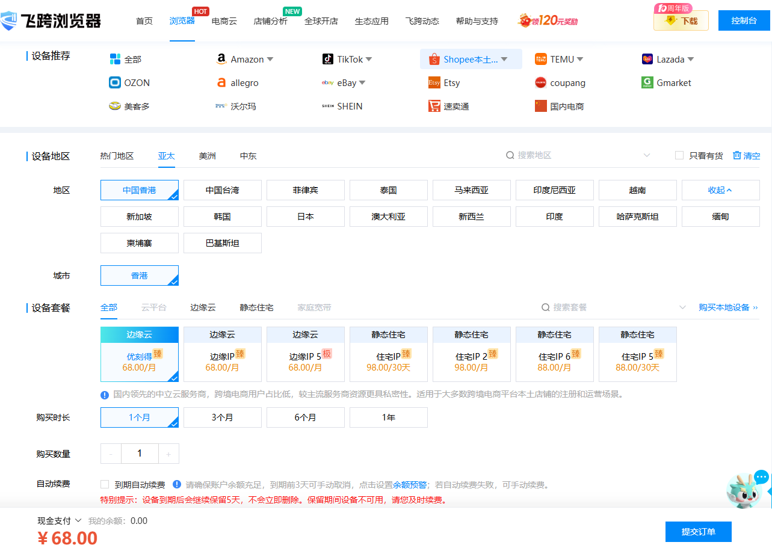
Task: Click the OZON logo icon
Action: click(x=115, y=83)
